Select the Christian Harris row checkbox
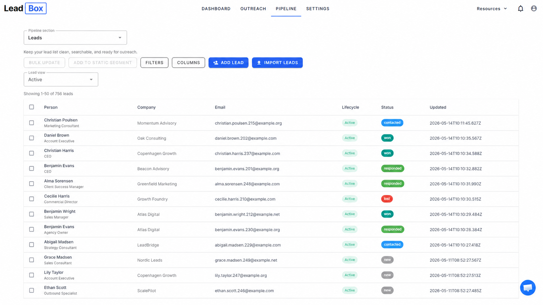 point(32,153)
